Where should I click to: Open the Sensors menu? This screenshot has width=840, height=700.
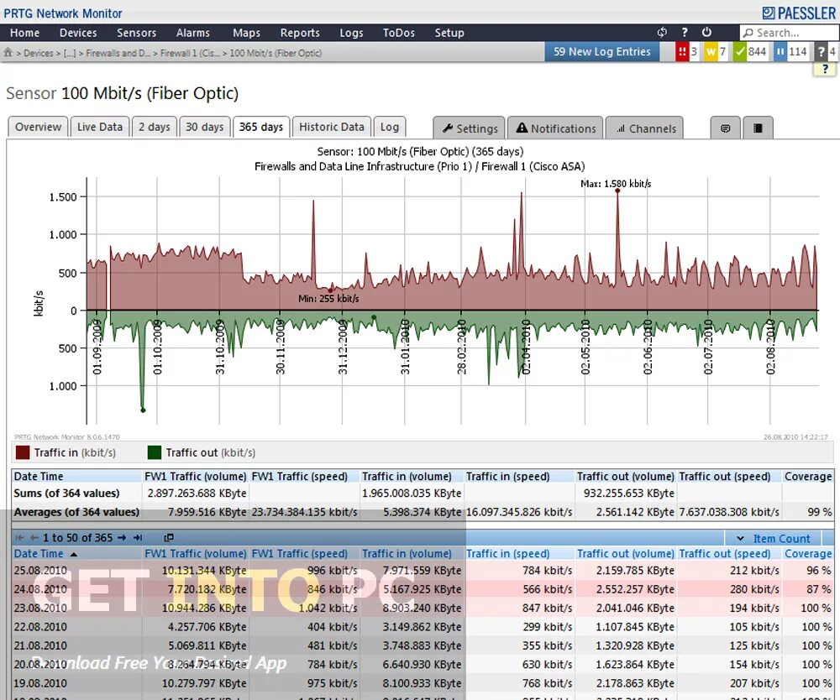(x=137, y=33)
